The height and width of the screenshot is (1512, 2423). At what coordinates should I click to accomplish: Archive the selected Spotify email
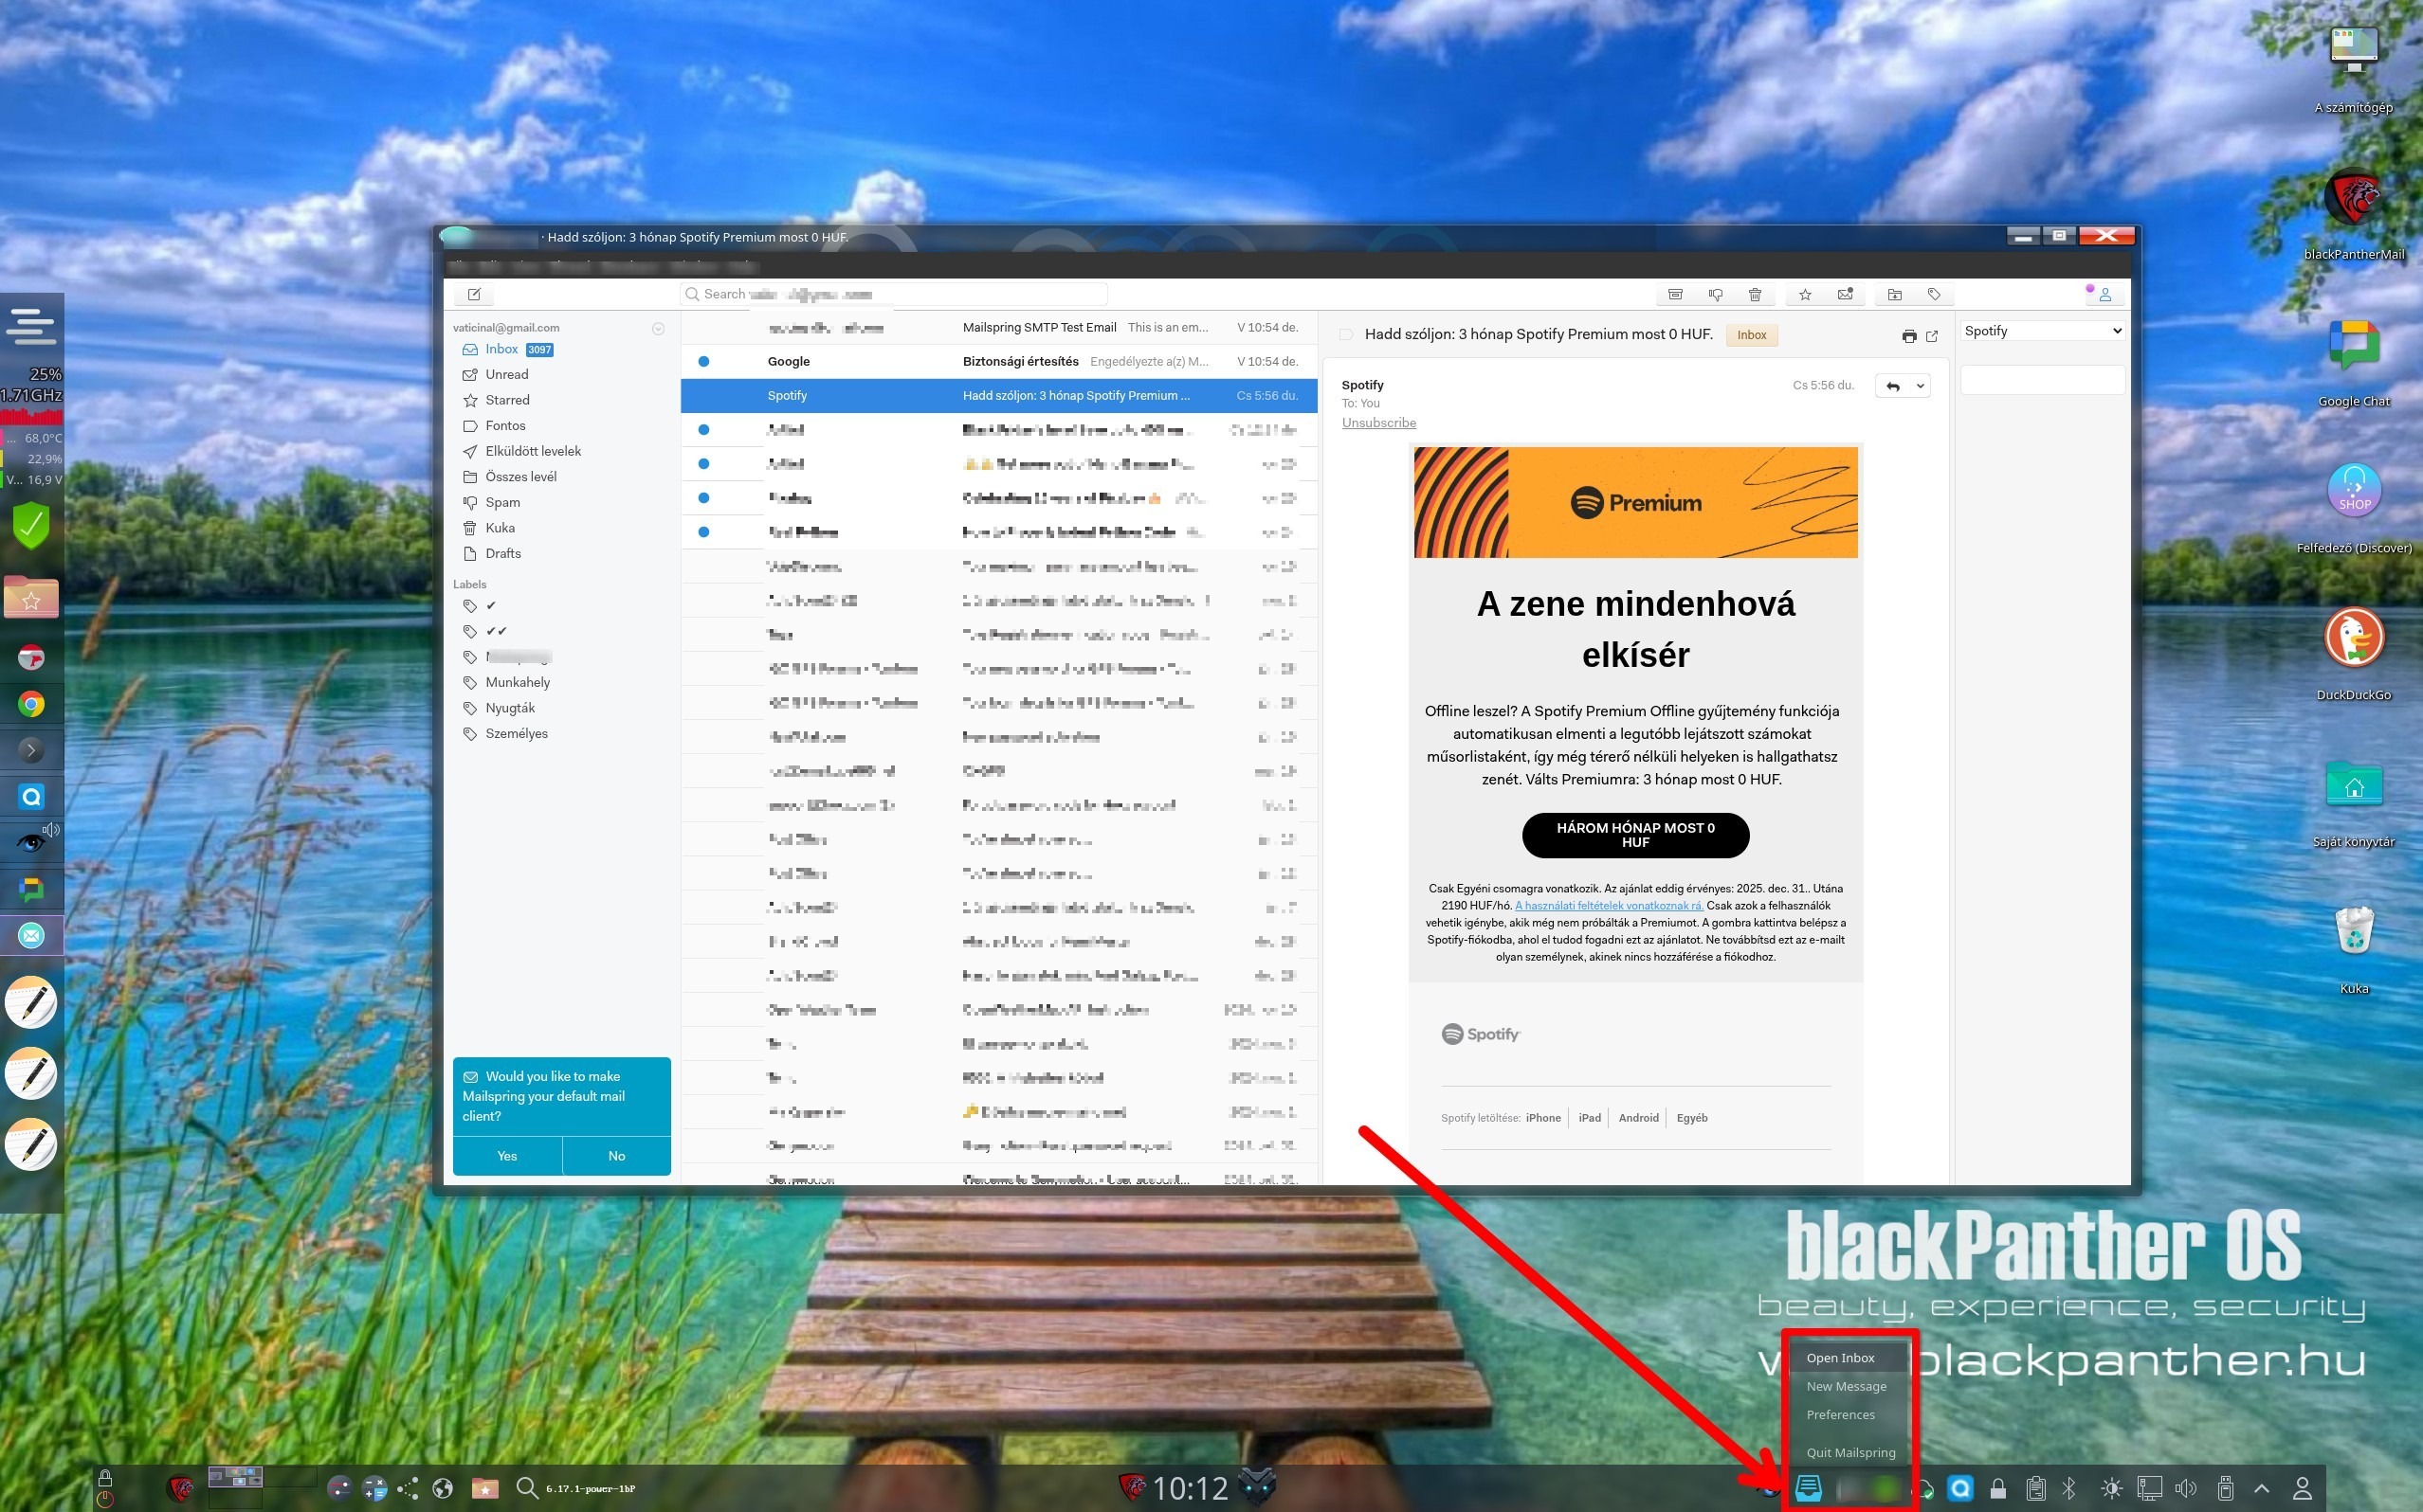1675,294
